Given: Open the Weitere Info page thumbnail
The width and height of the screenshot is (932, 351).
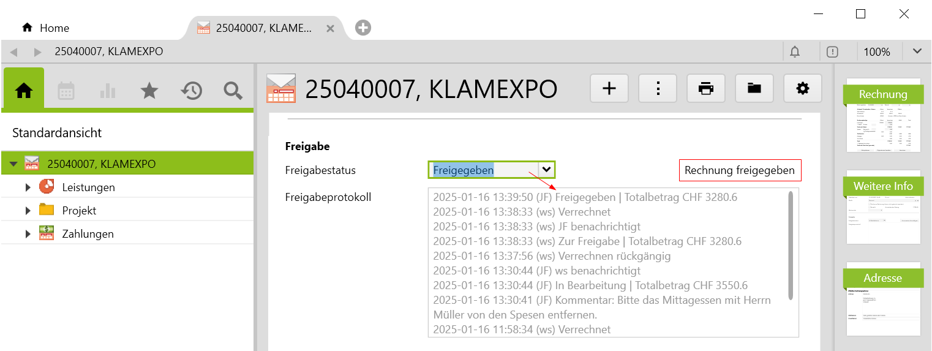Looking at the screenshot, I should (883, 208).
